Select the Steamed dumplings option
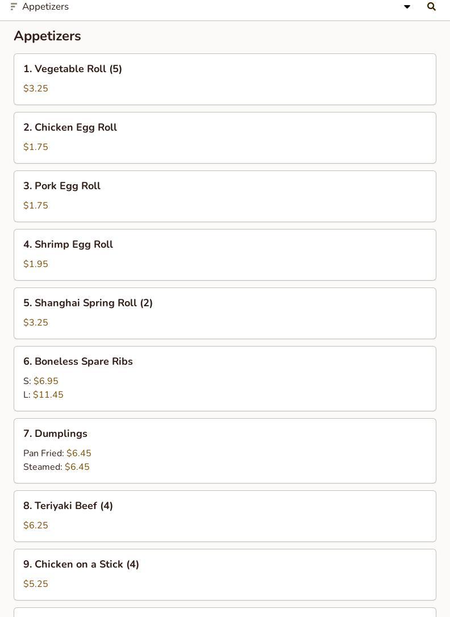450x617 pixels. (56, 466)
